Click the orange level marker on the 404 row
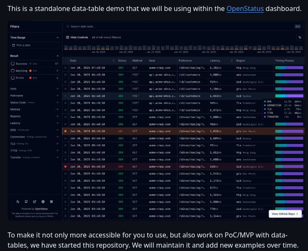The image size is (308, 251). [x=66, y=131]
